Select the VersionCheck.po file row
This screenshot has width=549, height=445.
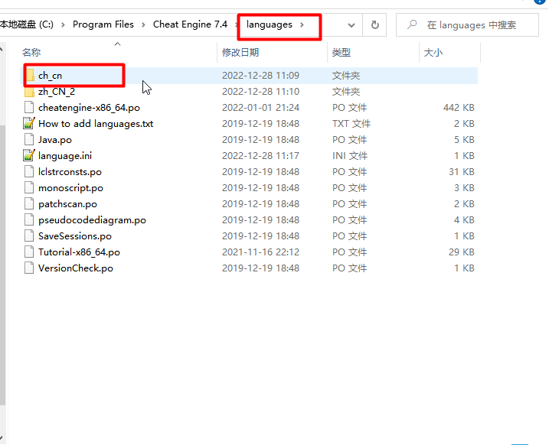coord(76,268)
